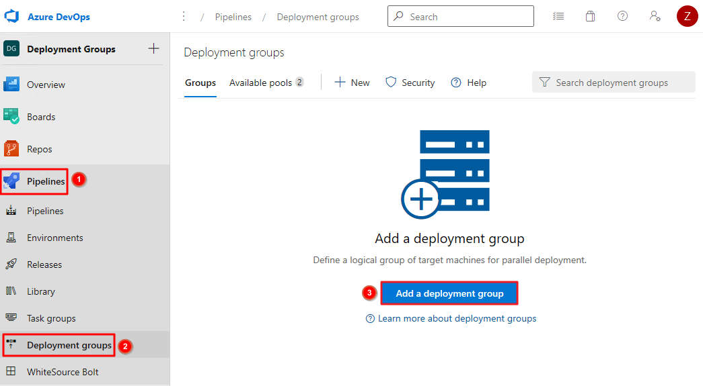Open the Marketplace shopping bag icon
The width and height of the screenshot is (703, 386).
pyautogui.click(x=591, y=17)
